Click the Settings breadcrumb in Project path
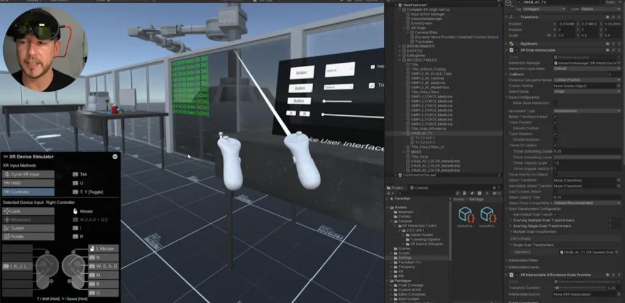625x303 pixels. click(x=476, y=199)
